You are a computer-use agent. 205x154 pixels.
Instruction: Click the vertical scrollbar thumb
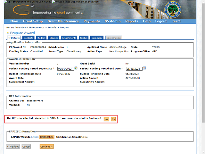tap(203, 63)
